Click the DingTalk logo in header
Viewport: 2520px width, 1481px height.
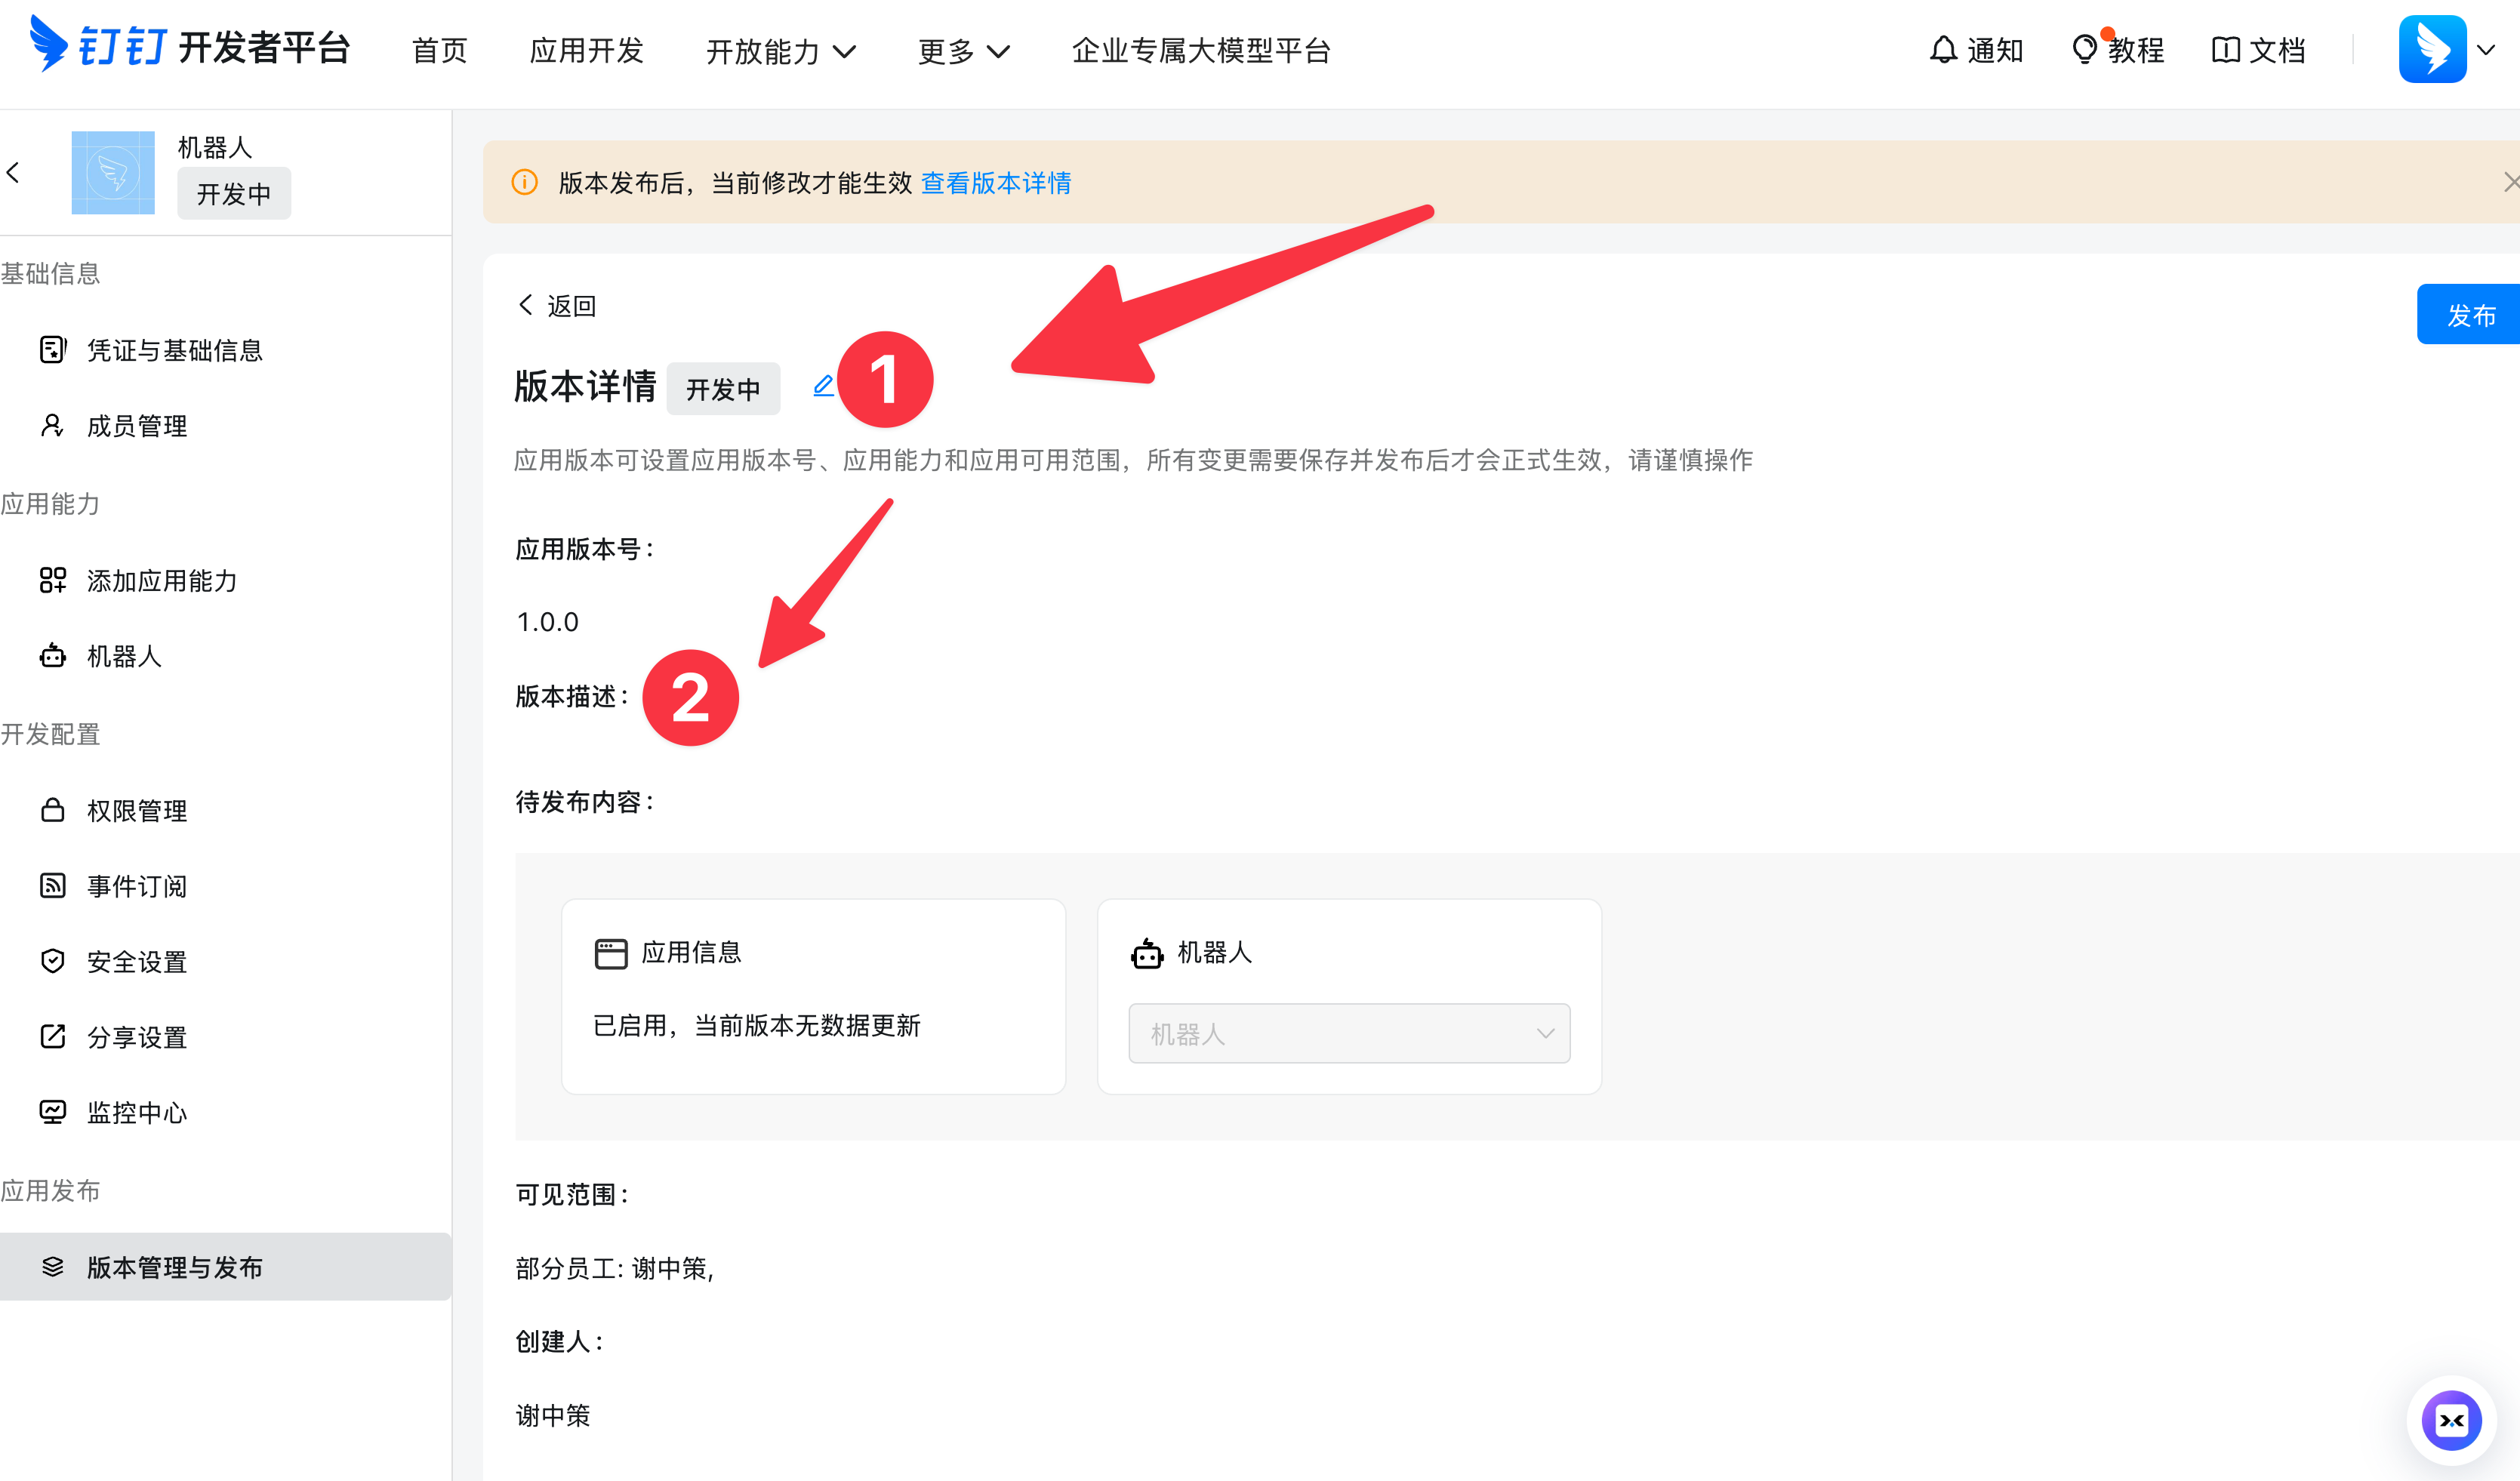coord(48,44)
